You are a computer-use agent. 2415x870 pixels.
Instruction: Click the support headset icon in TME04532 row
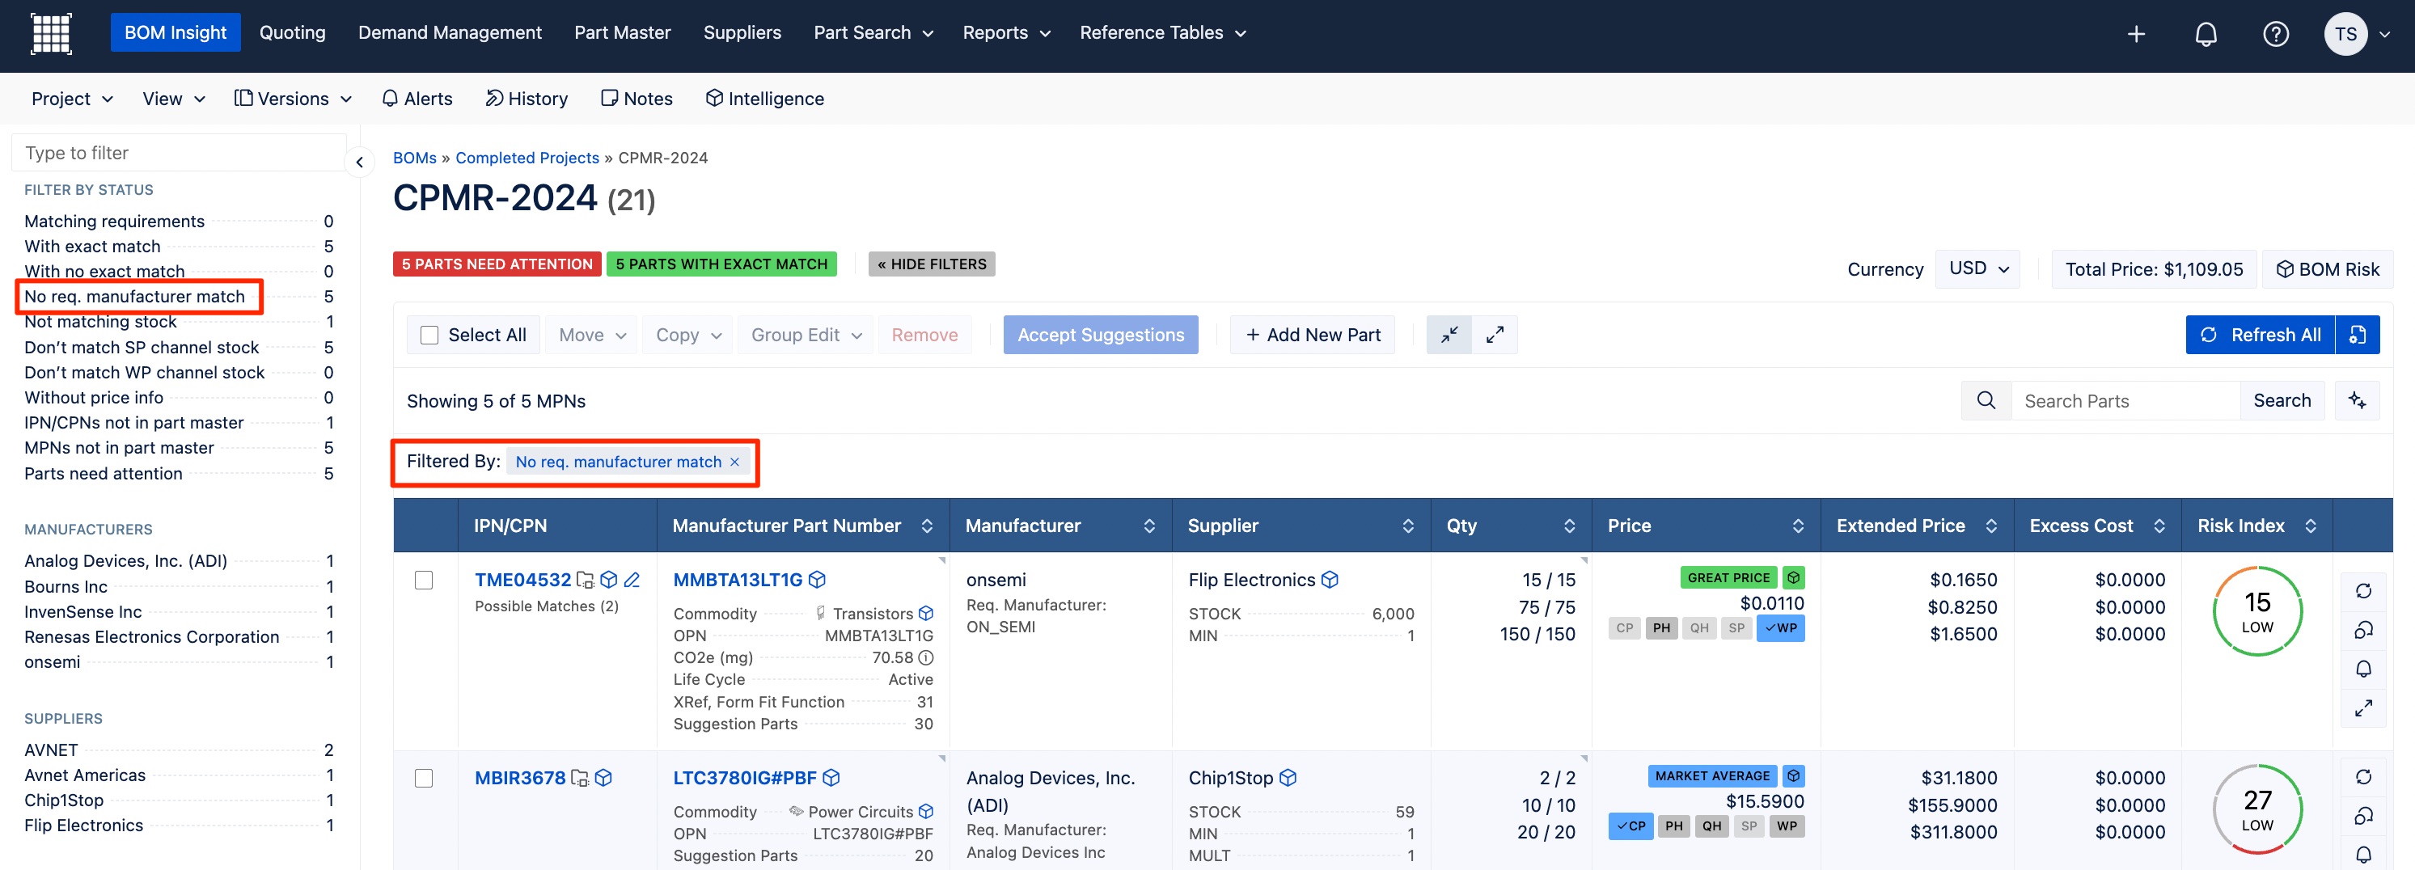[2363, 630]
